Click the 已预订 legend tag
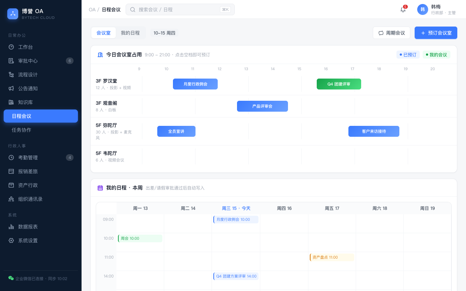 (x=408, y=55)
